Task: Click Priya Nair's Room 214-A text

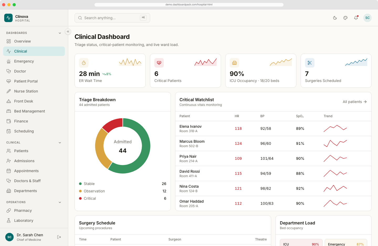Action: 188,161
